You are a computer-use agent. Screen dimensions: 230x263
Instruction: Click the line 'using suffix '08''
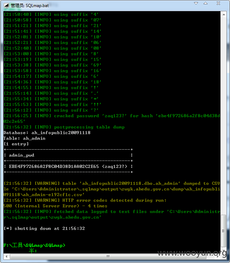[52, 48]
